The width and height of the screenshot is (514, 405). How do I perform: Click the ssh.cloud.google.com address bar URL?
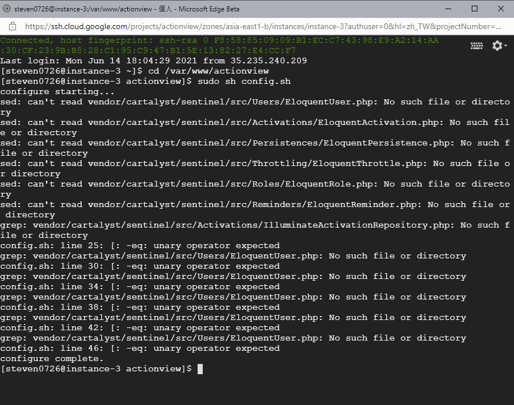tap(263, 26)
